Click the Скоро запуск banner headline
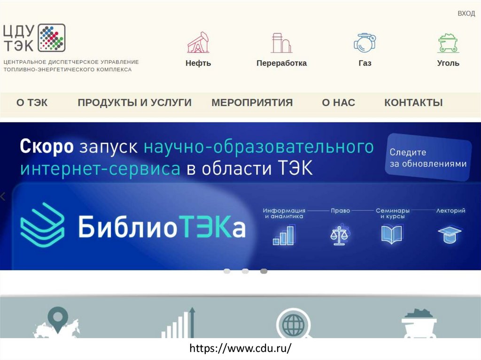 click(197, 157)
